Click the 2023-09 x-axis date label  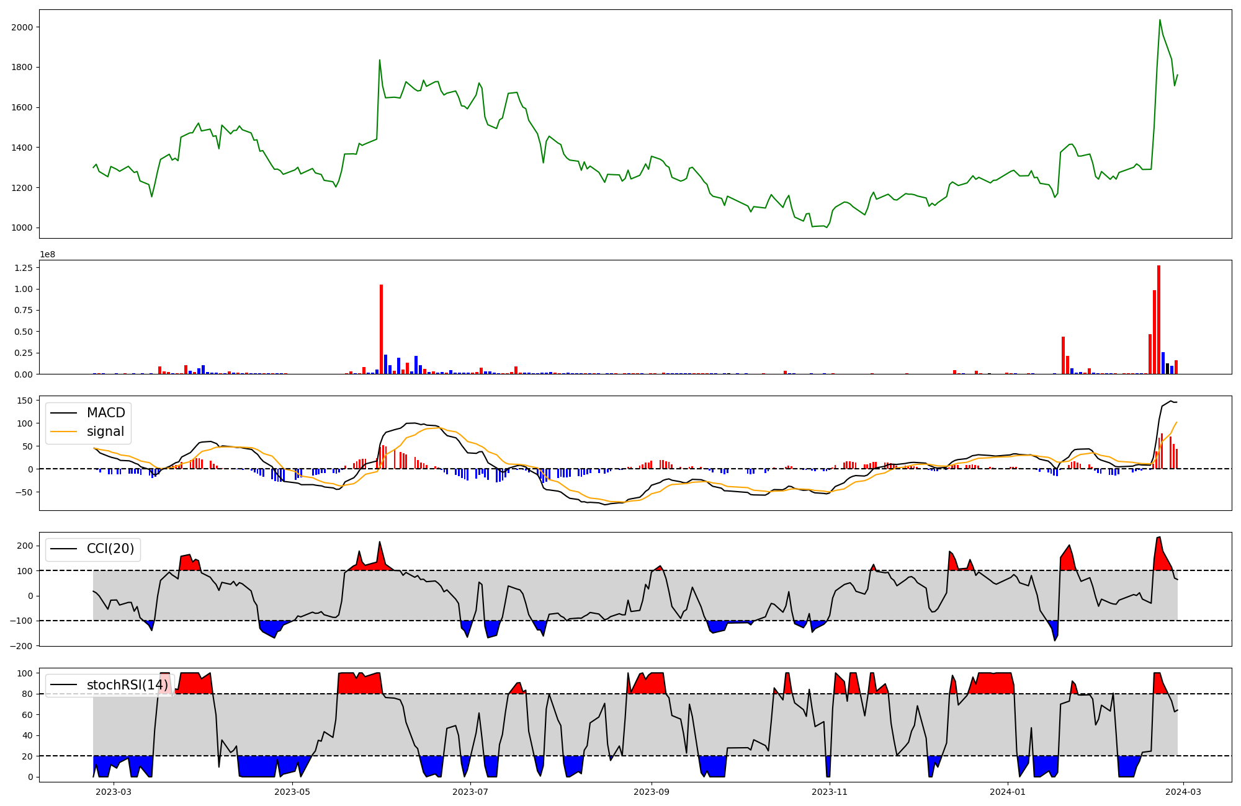(652, 792)
